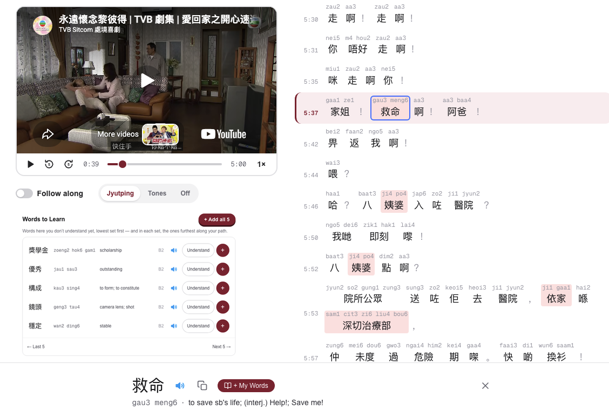Click 姨婆 in the 5:52 line
Screen dimensions: 609x410
[x=361, y=264]
